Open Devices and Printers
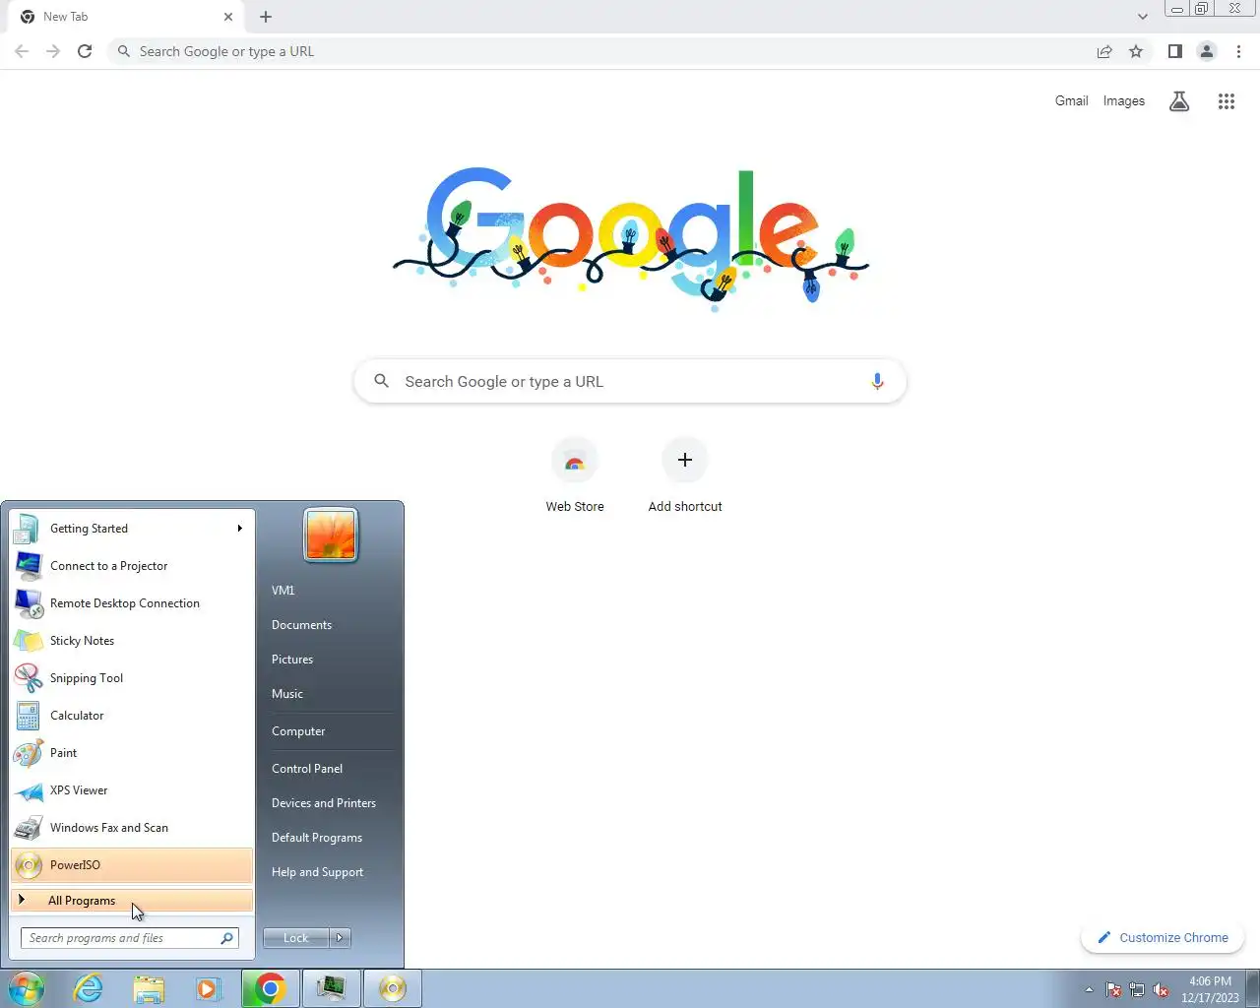Viewport: 1260px width, 1008px height. tap(330, 803)
